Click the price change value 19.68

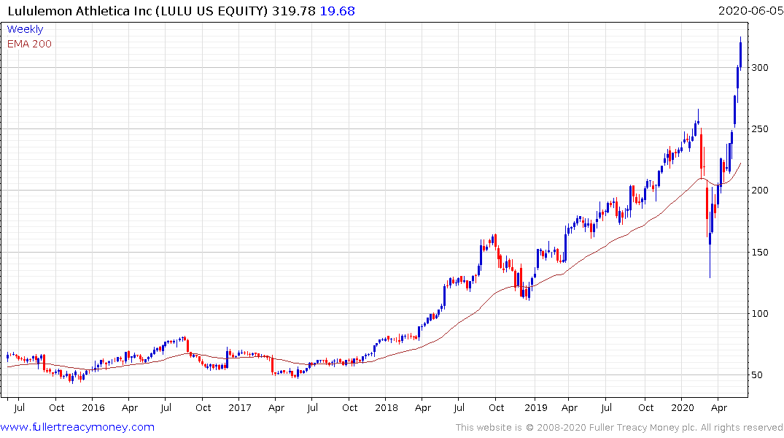(x=337, y=11)
